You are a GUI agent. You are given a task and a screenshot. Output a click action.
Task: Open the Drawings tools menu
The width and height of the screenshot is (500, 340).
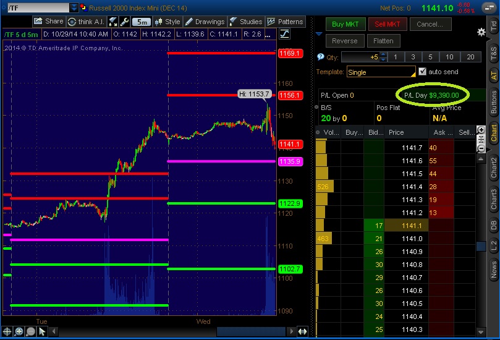(205, 22)
